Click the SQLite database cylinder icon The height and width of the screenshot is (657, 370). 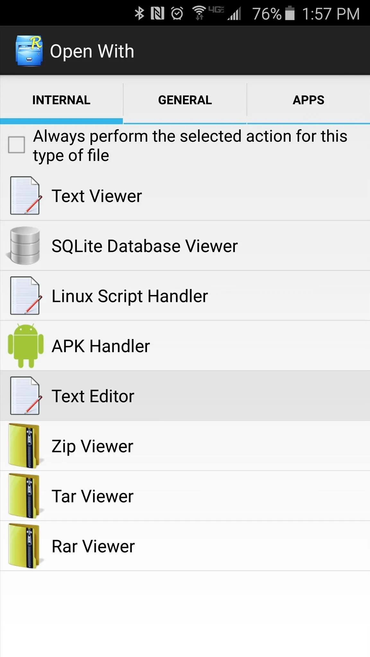[x=24, y=245]
